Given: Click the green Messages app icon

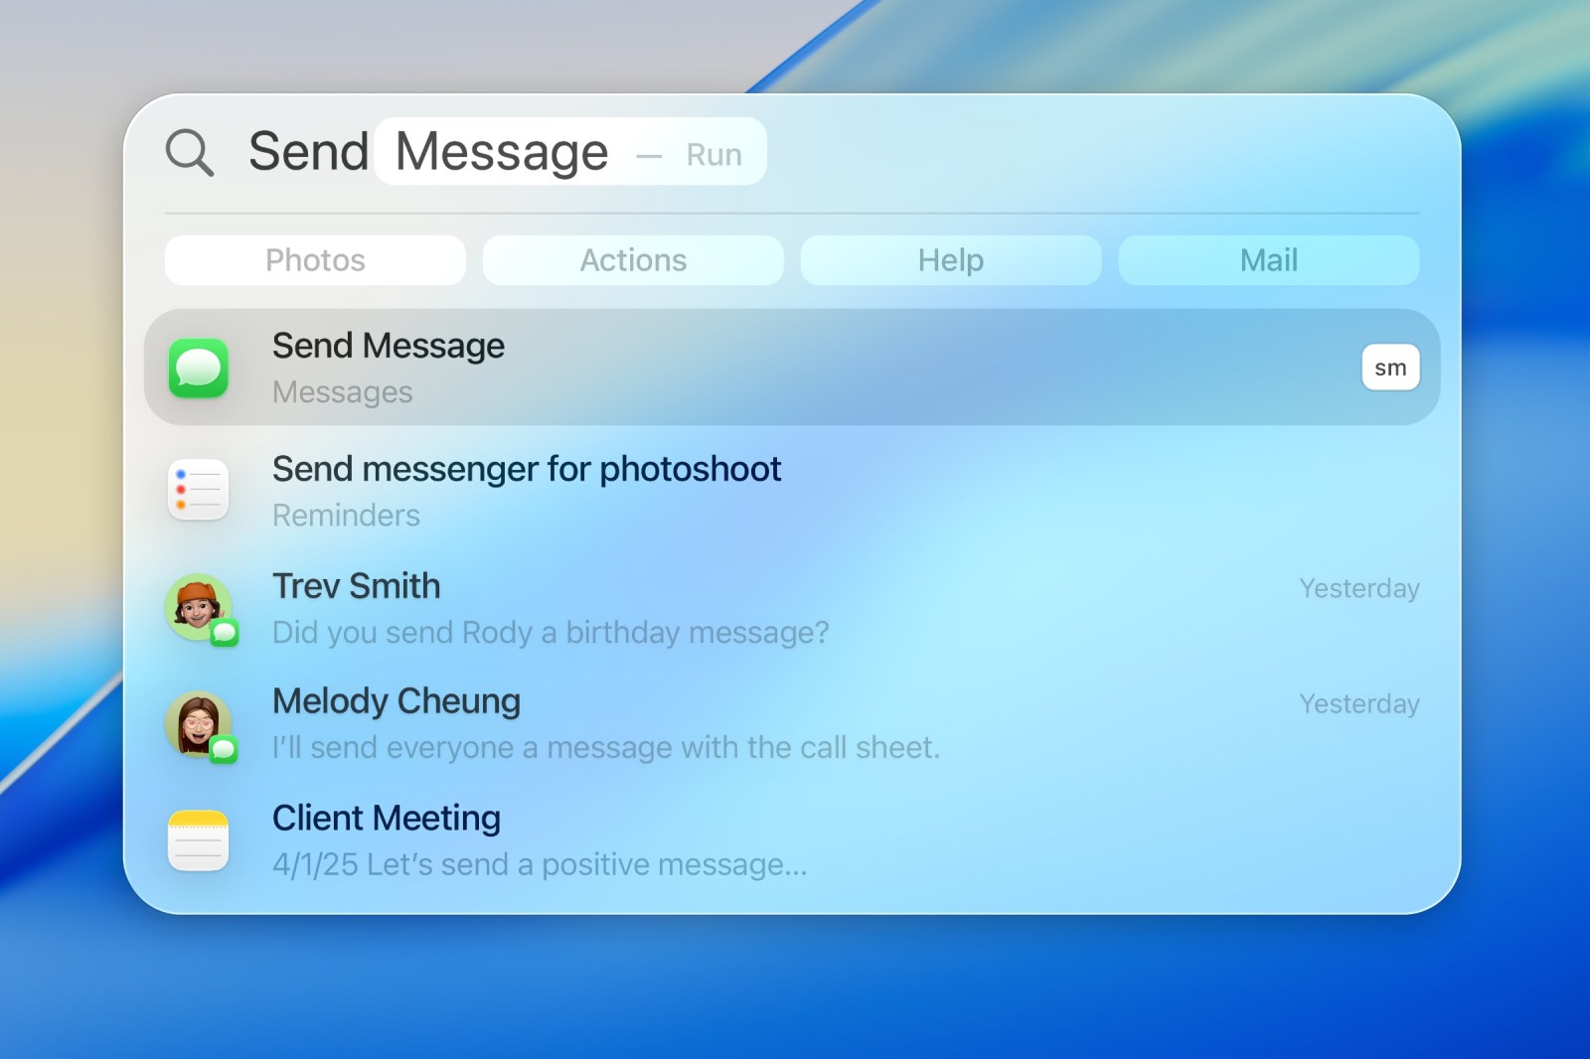Looking at the screenshot, I should click(x=199, y=368).
